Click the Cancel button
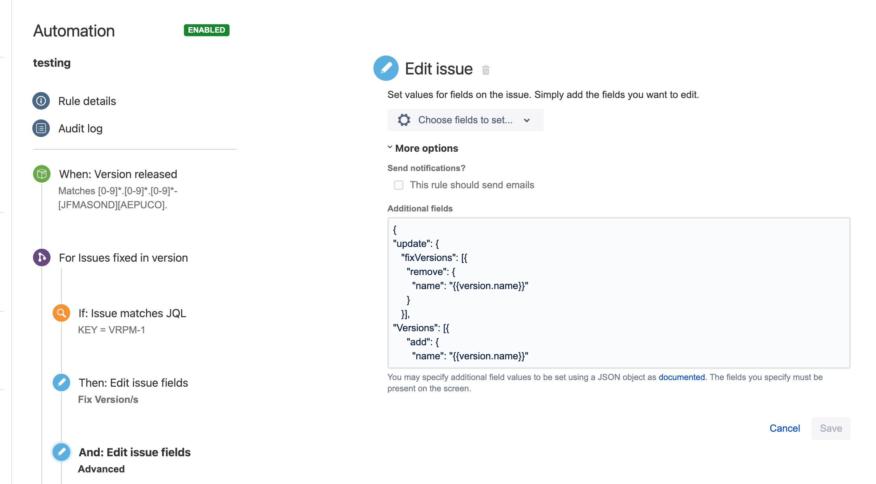The height and width of the screenshot is (484, 876). point(785,428)
